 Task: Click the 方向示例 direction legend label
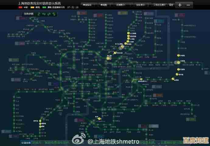[x=28, y=14]
